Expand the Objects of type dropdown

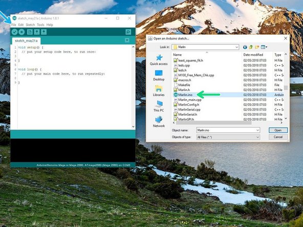click(x=257, y=137)
